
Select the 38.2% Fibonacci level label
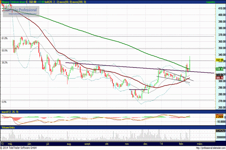tap(5, 63)
